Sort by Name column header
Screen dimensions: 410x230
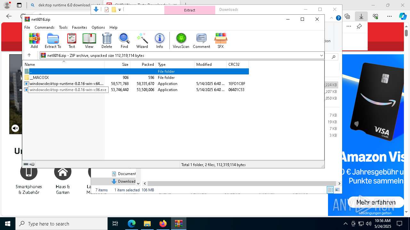click(63, 65)
